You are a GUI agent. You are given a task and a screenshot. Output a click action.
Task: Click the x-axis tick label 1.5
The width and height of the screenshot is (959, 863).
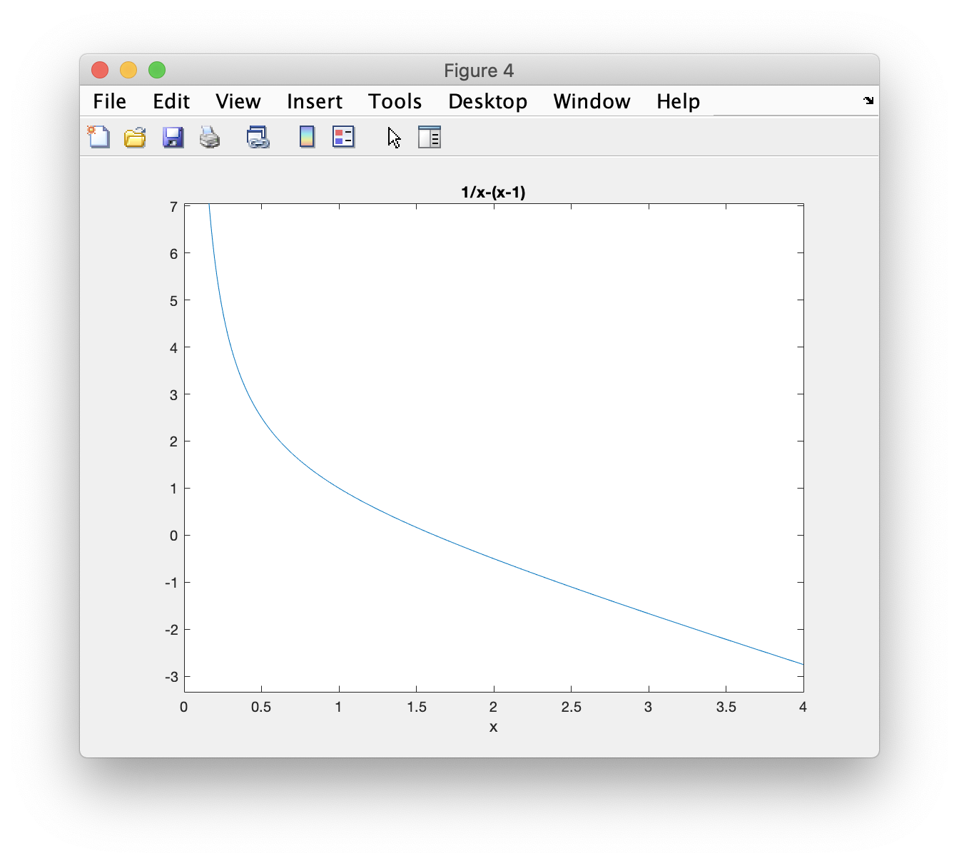pyautogui.click(x=416, y=707)
